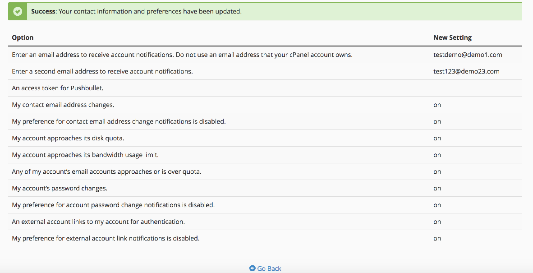Image resolution: width=533 pixels, height=273 pixels.
Task: Click 'on' value for bandwidth usage limit
Action: pyautogui.click(x=437, y=155)
